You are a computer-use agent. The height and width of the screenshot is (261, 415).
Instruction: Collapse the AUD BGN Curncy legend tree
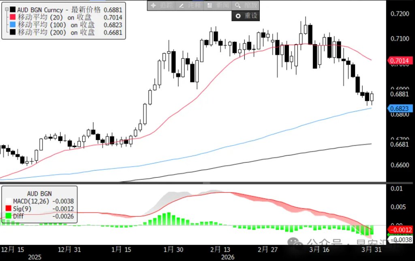click(6, 9)
